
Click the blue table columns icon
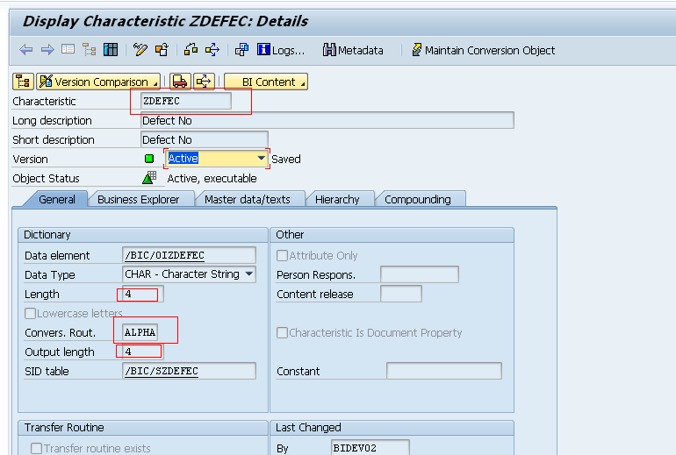coord(111,49)
